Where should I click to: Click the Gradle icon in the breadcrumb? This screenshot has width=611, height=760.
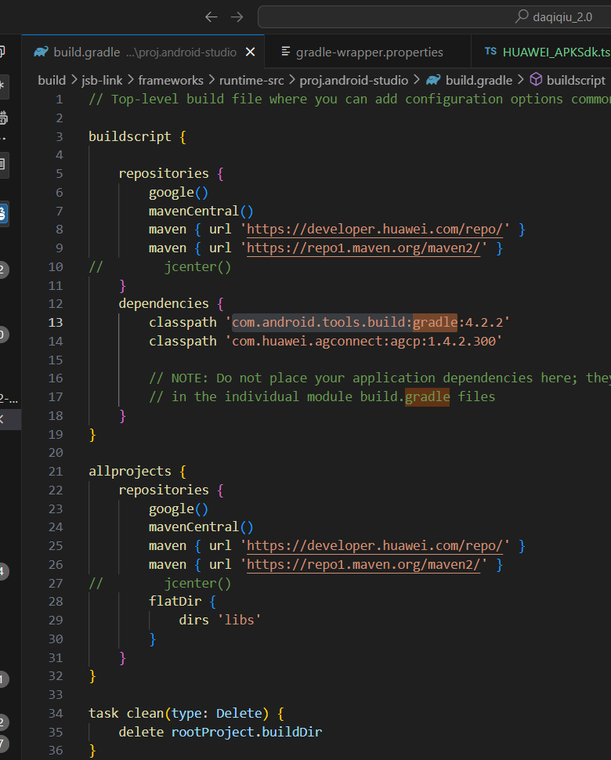click(x=433, y=80)
